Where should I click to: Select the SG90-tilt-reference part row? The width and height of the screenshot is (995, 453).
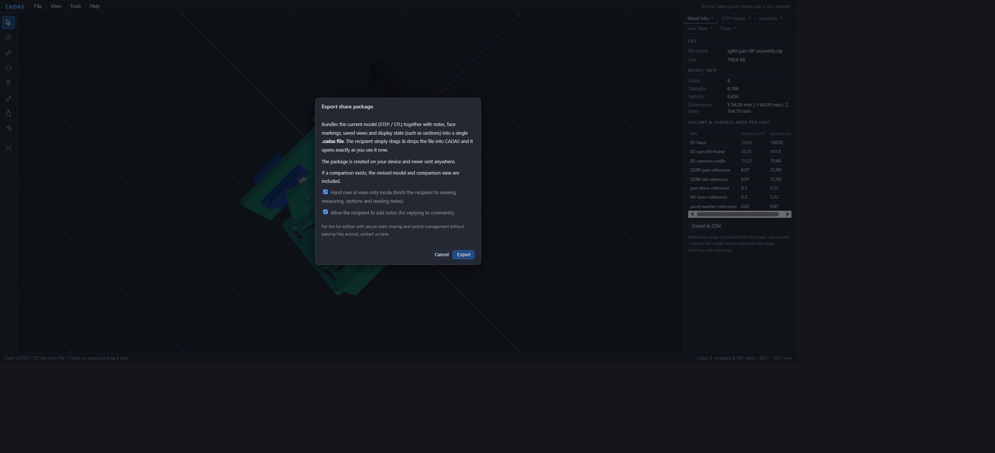coord(740,179)
